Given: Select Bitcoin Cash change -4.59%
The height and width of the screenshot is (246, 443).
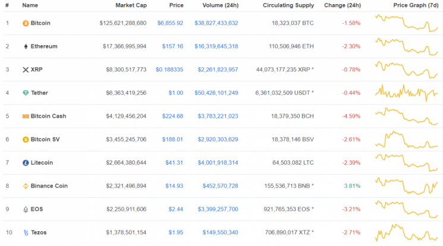Looking at the screenshot, I should click(x=351, y=116).
